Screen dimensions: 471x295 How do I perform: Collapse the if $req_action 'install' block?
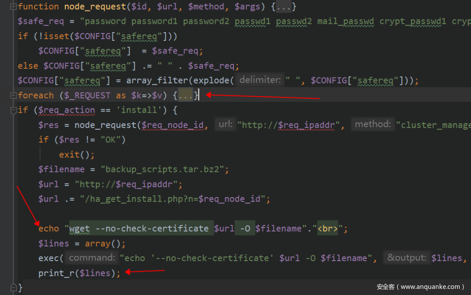pyautogui.click(x=14, y=110)
